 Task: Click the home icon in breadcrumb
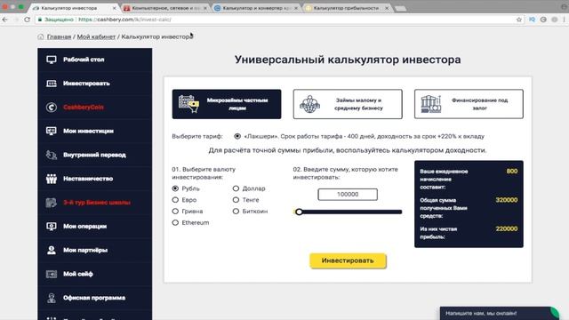point(41,36)
